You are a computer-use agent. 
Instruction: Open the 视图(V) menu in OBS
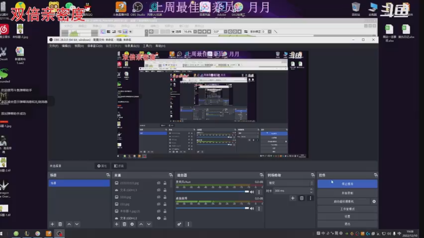[x=79, y=46]
